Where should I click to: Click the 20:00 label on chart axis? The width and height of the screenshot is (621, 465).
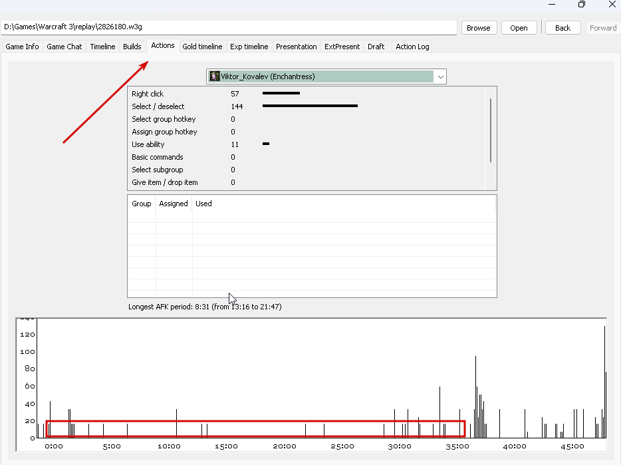click(x=285, y=446)
